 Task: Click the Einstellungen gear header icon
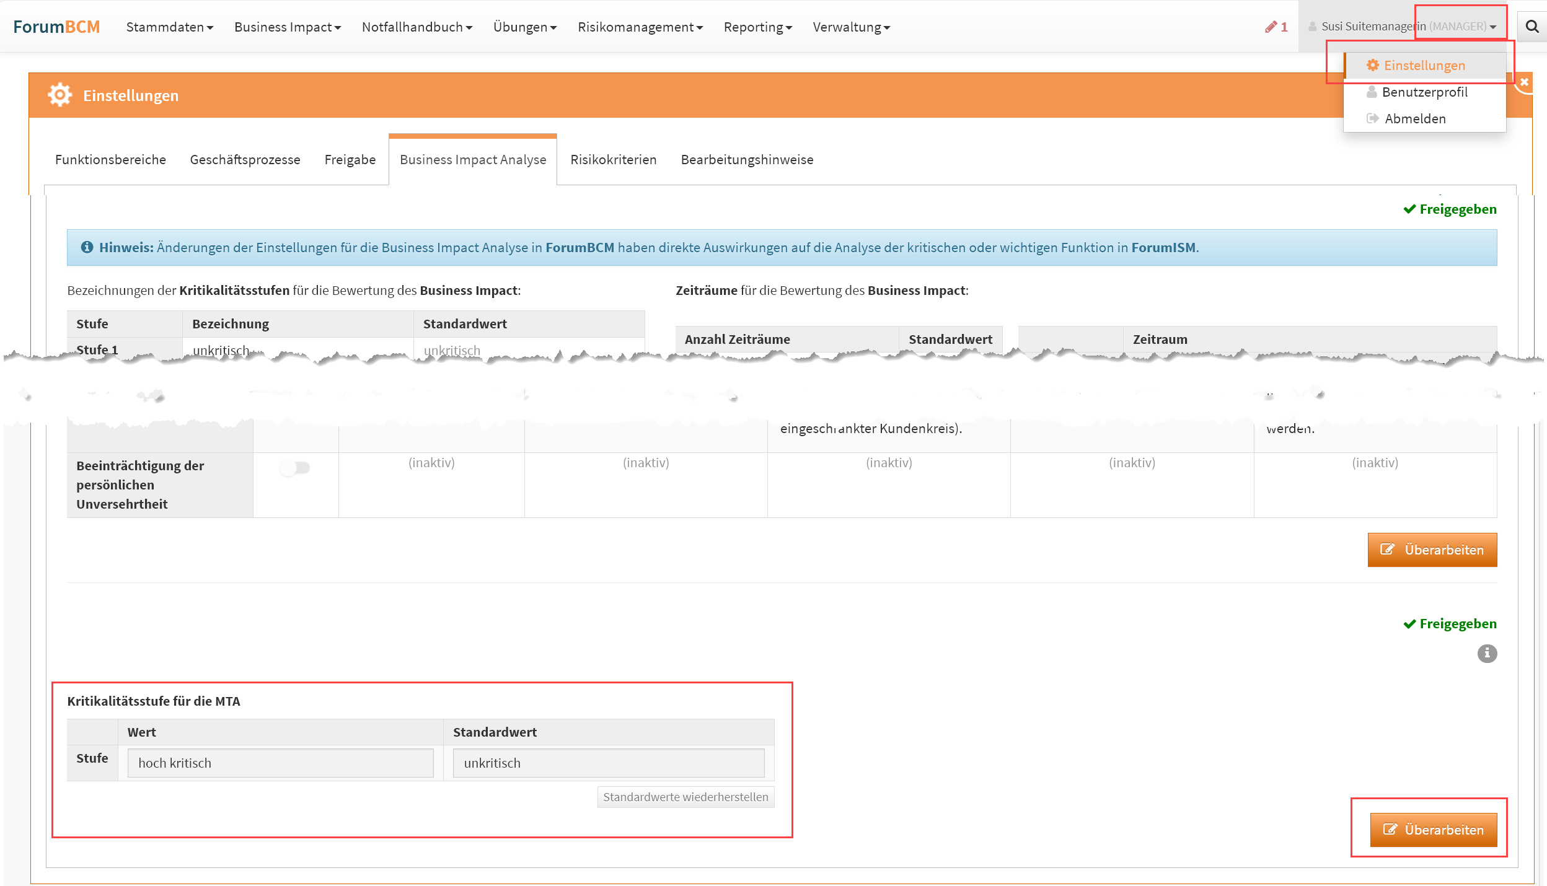60,95
